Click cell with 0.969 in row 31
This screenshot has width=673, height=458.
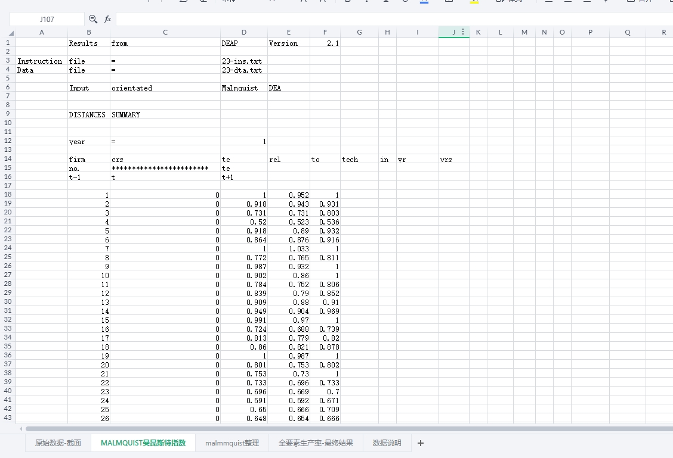[325, 311]
